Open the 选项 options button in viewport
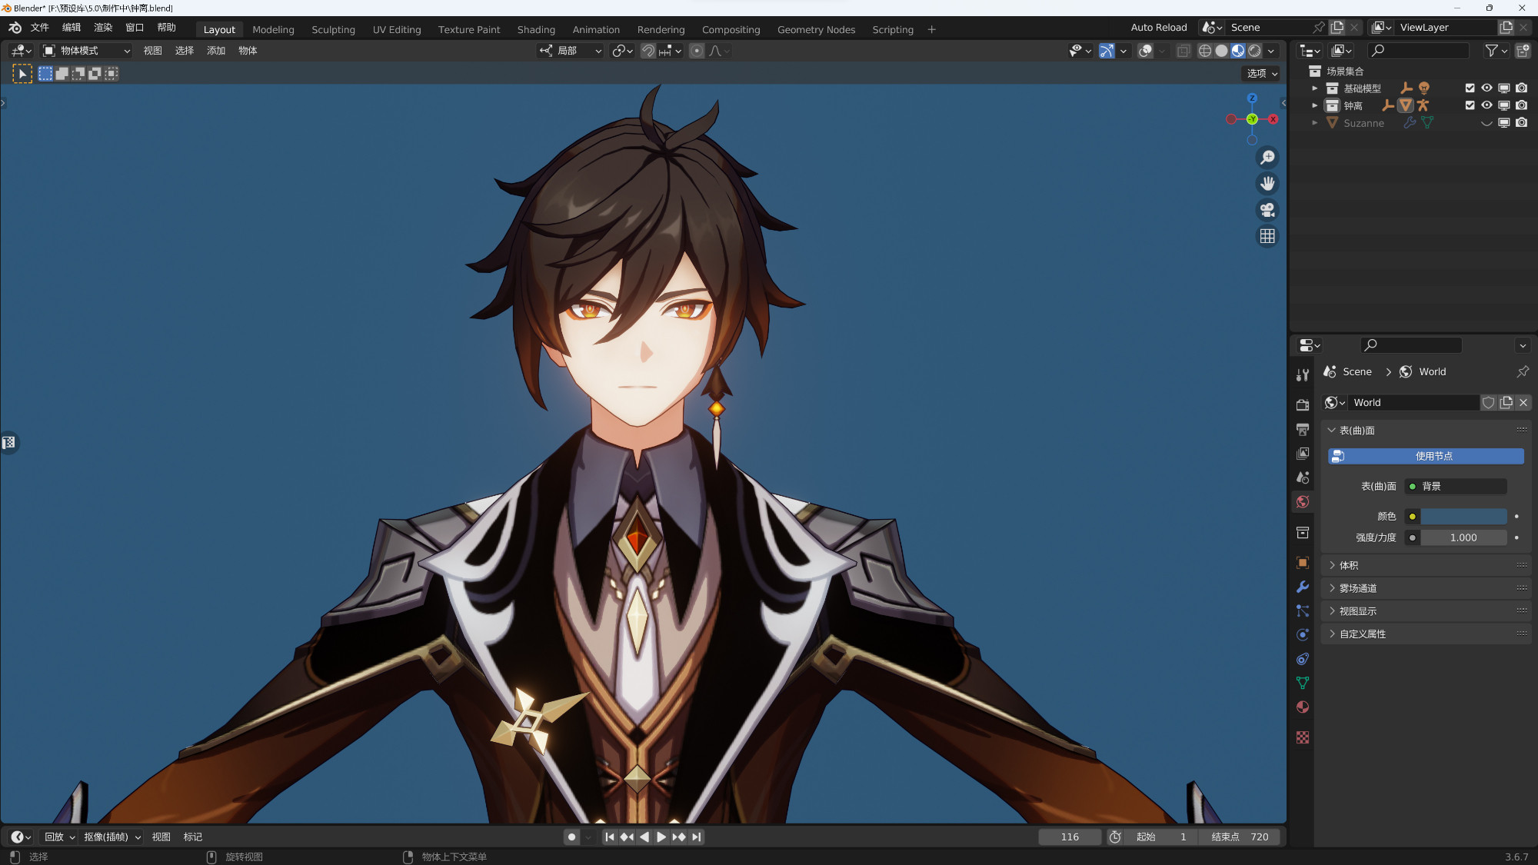The width and height of the screenshot is (1538, 865). 1261,73
